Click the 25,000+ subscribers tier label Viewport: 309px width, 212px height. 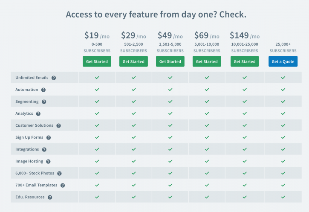283,47
